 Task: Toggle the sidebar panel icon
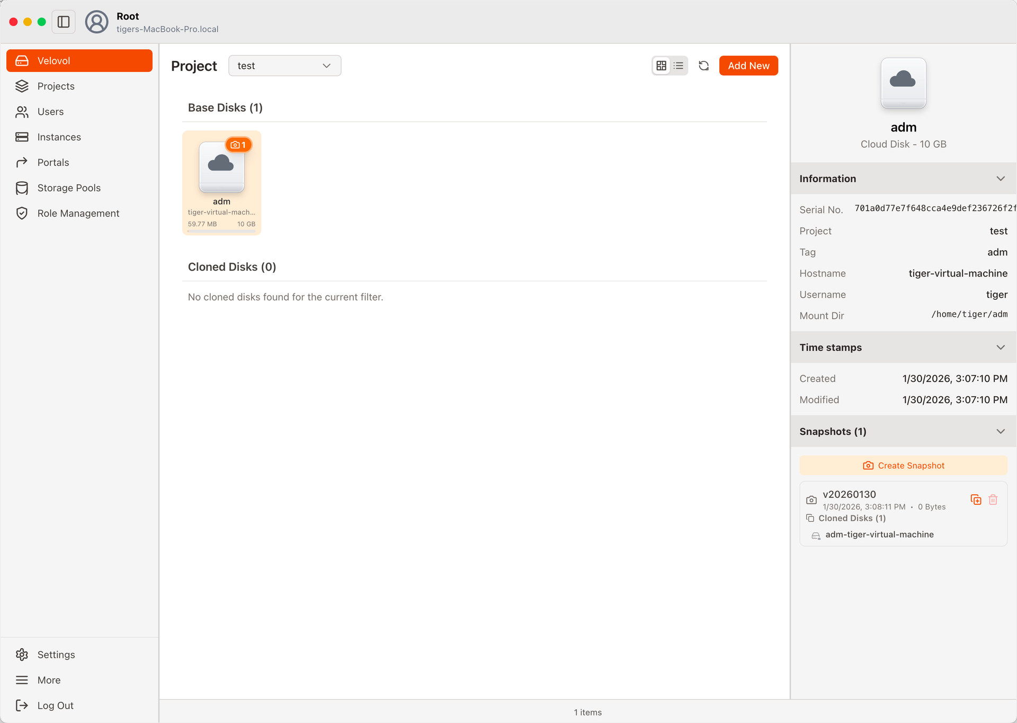[64, 22]
